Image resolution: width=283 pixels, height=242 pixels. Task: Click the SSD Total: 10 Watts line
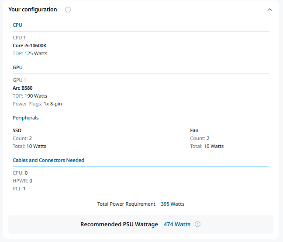click(29, 146)
